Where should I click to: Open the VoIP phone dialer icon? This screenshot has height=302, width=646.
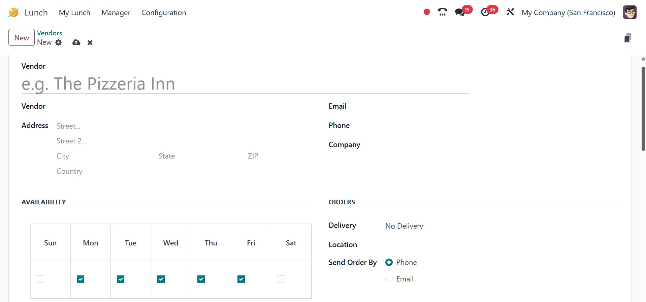click(x=442, y=12)
